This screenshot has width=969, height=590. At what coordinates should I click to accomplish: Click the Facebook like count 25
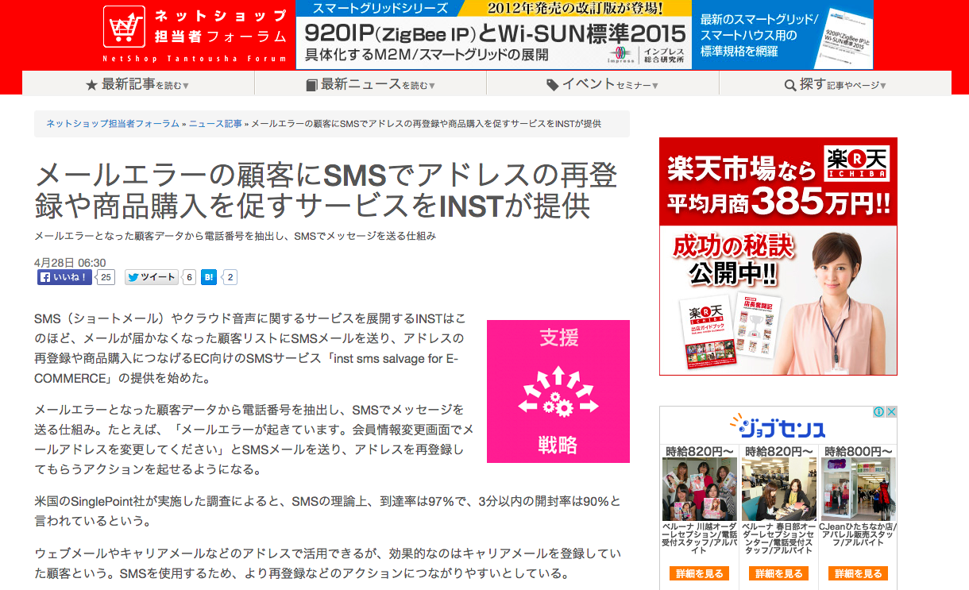coord(106,277)
